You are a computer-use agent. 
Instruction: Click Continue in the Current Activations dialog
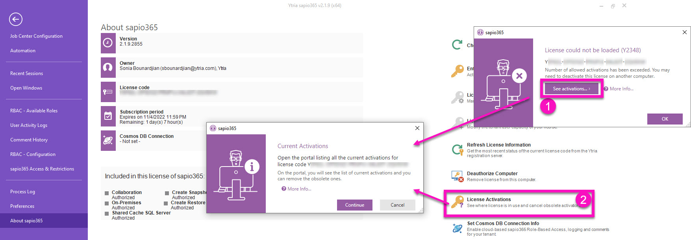(x=354, y=205)
